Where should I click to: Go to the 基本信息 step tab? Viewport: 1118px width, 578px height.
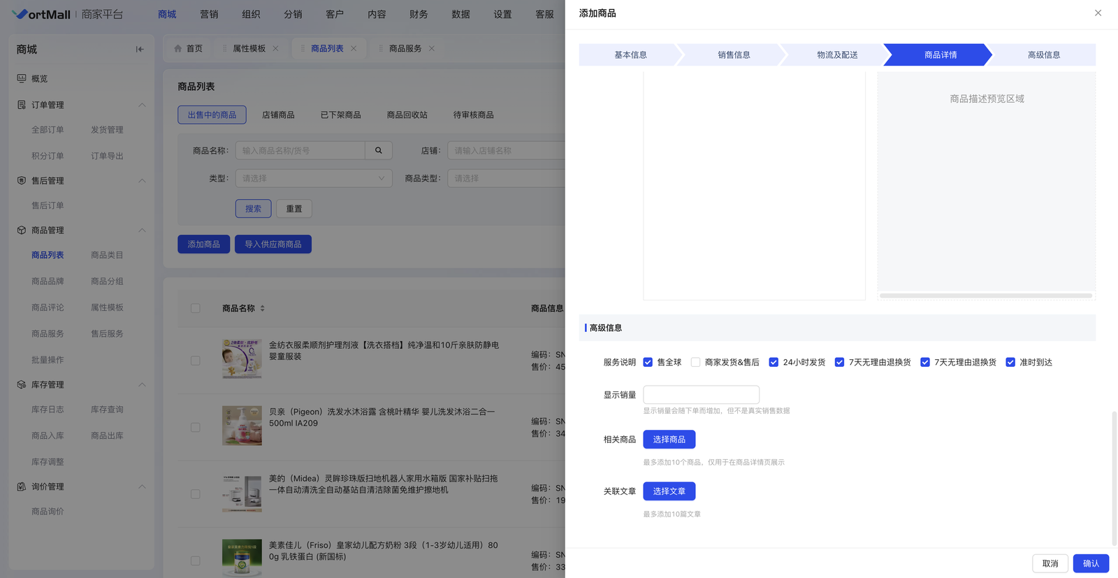tap(630, 55)
